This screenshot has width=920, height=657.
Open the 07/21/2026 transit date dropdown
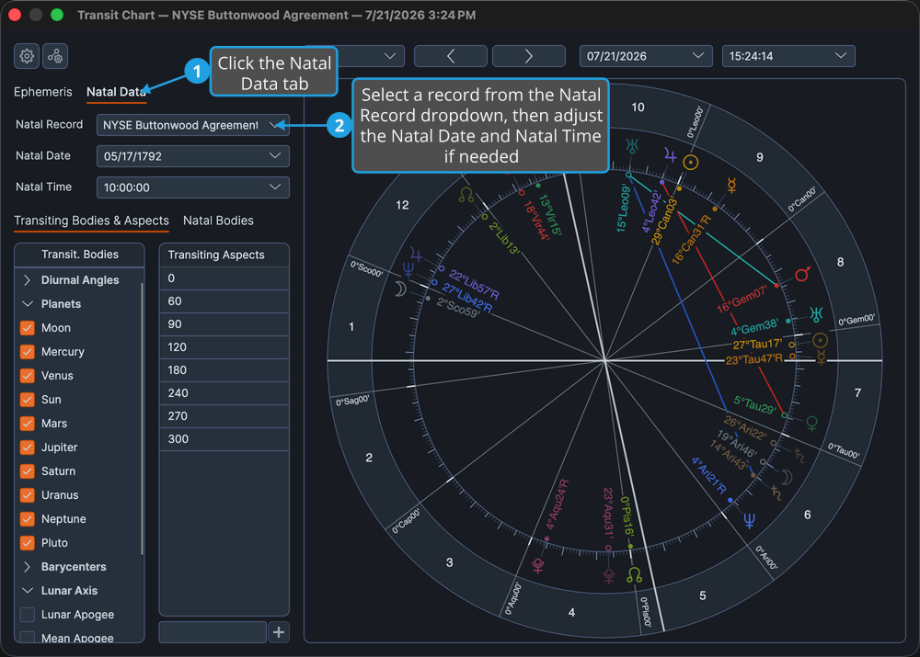pyautogui.click(x=646, y=56)
